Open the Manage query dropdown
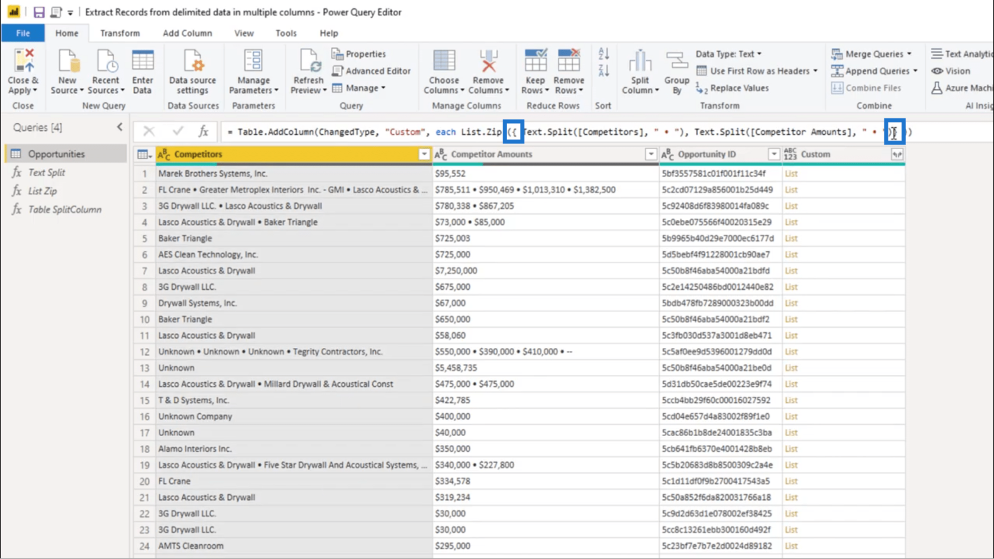This screenshot has width=994, height=559. [x=359, y=88]
